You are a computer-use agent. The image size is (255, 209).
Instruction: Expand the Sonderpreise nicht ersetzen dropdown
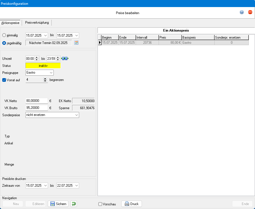tap(76, 115)
